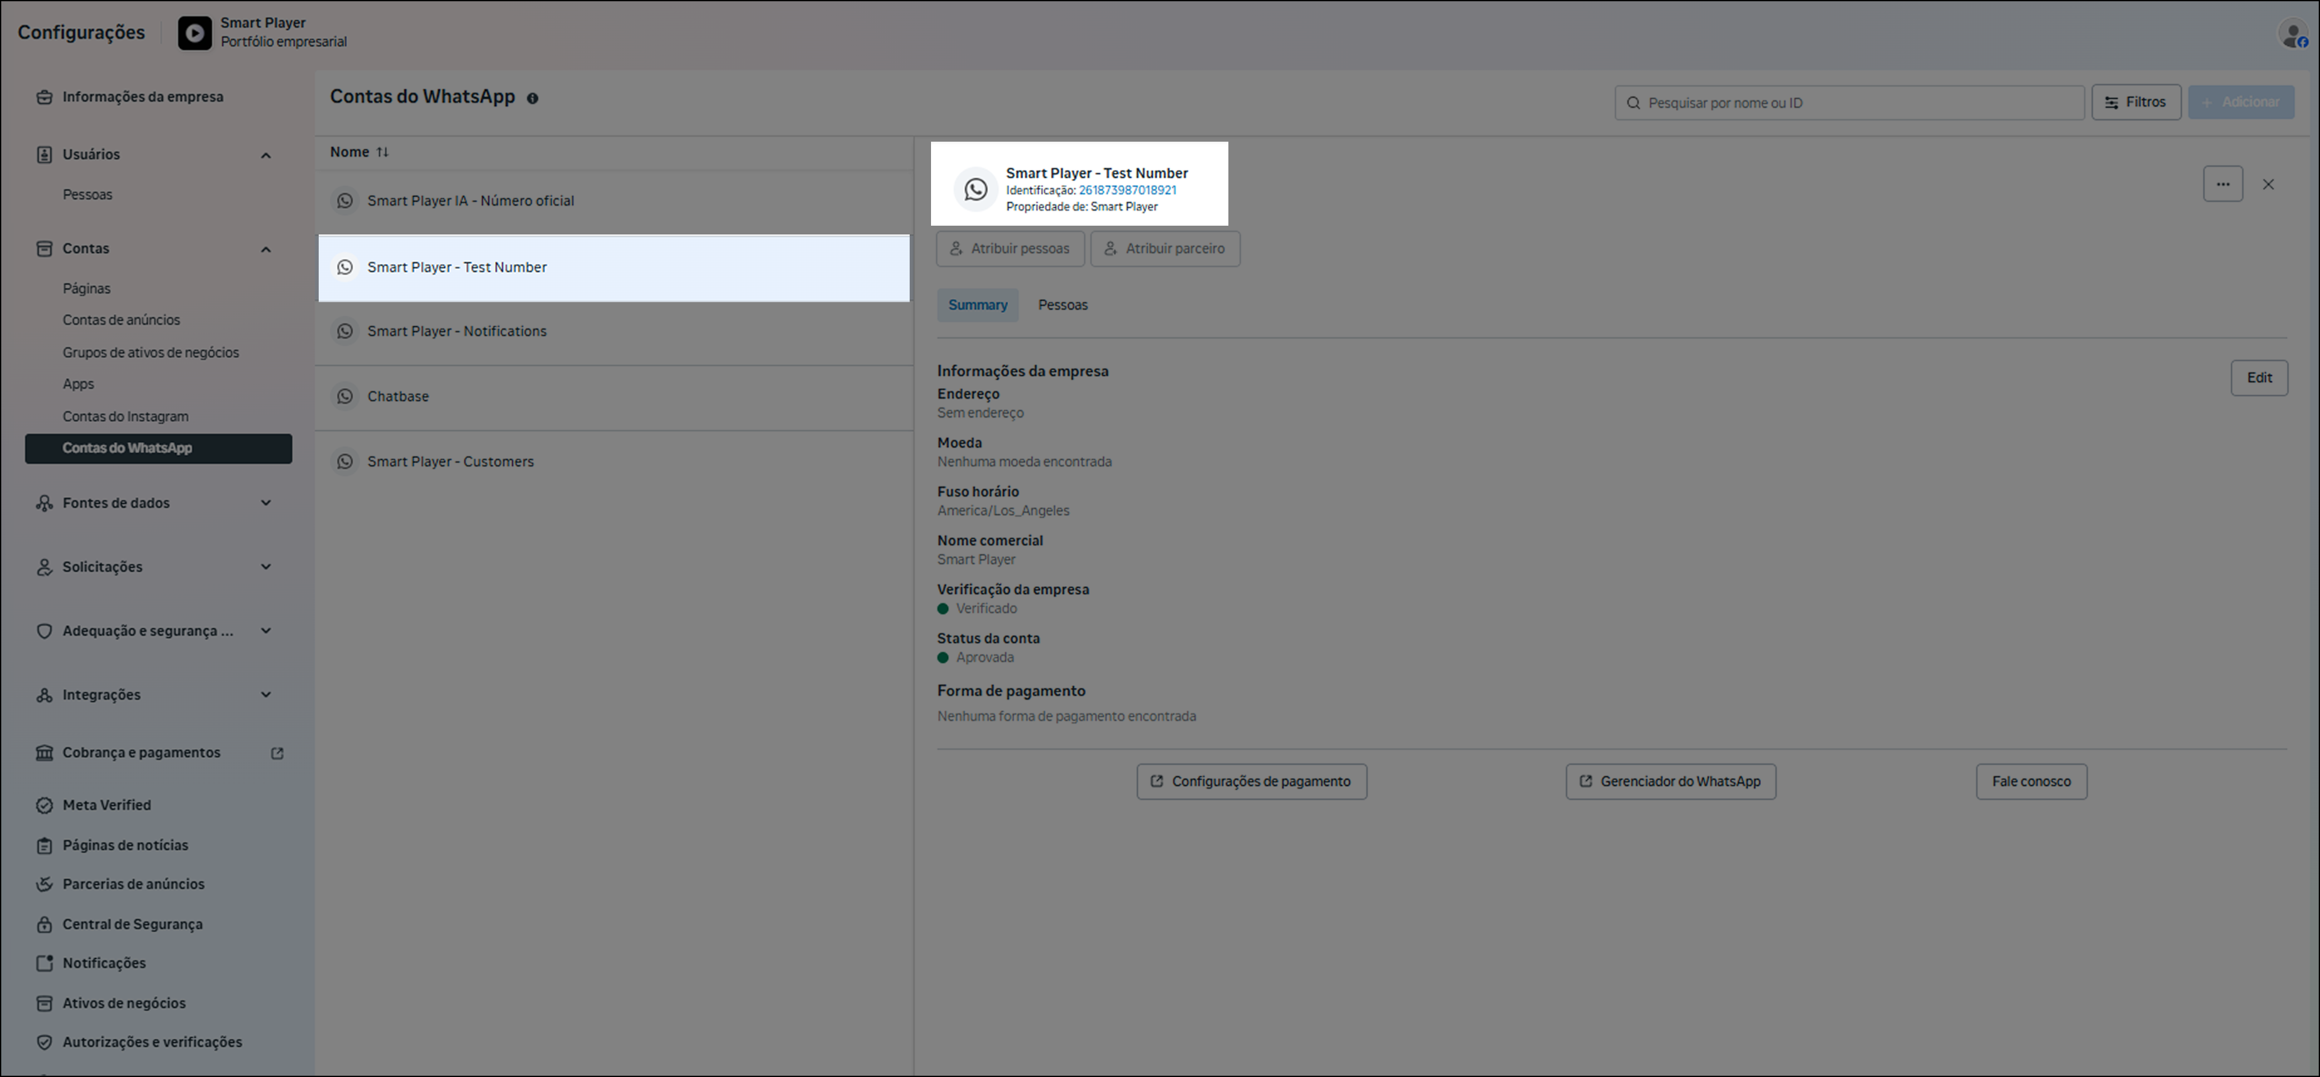Expand the Integrações chevron
Screen dimensions: 2320x1077
[265, 695]
